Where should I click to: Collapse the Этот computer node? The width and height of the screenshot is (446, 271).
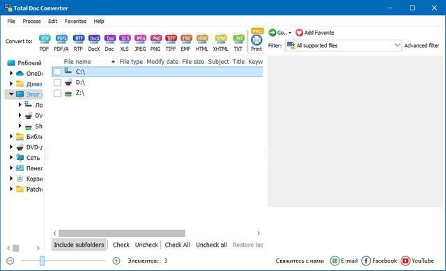[x=11, y=95]
